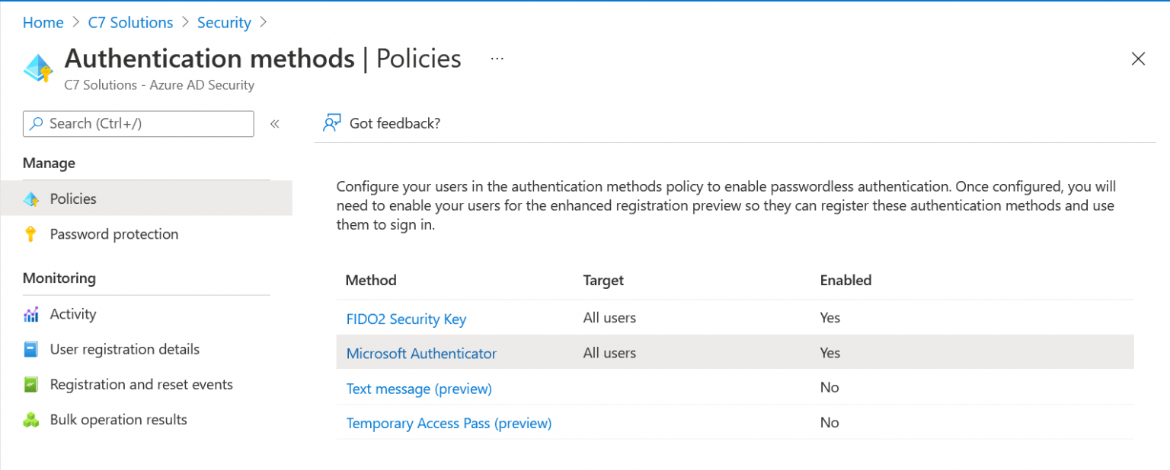Click the Got feedback person icon
This screenshot has width=1170, height=470.
pos(331,122)
